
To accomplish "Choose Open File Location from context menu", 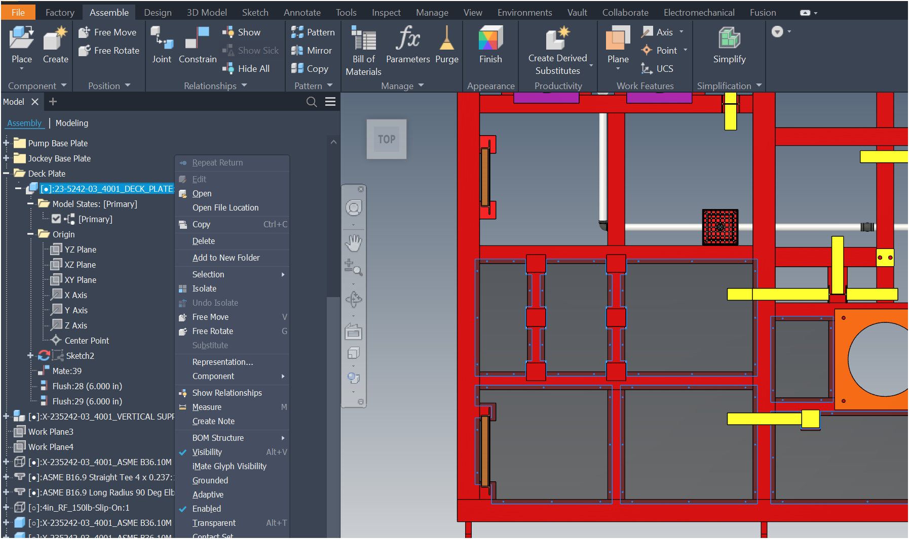I will pyautogui.click(x=226, y=208).
